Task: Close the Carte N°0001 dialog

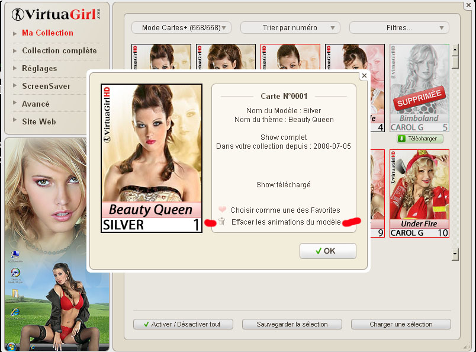Action: tap(364, 75)
